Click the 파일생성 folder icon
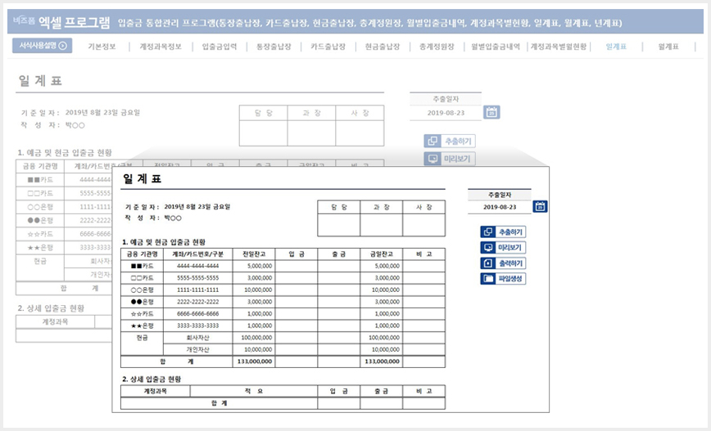 point(488,278)
